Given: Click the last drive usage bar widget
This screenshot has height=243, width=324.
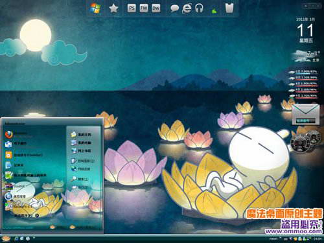Looking at the screenshot, I should pyautogui.click(x=303, y=97).
